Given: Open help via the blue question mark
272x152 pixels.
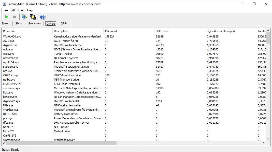Looking at the screenshot, I should click(x=42, y=17).
